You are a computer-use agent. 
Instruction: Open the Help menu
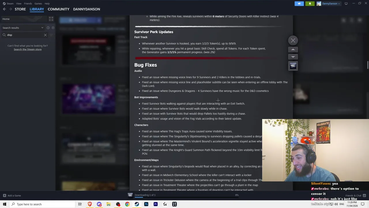[47, 3]
